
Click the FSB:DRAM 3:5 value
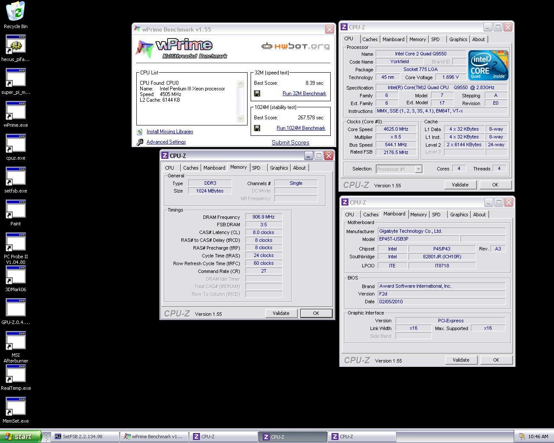point(264,225)
